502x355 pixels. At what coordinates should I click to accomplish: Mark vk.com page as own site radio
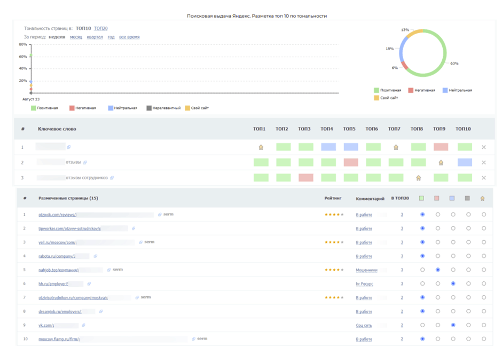[x=484, y=325]
